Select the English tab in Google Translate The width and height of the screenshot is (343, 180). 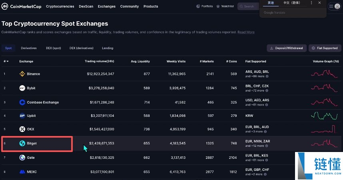tap(271, 3)
